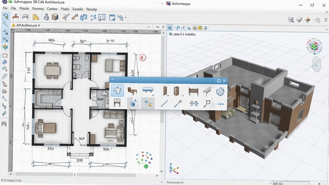Click the XYZ axis gizmo in 3D view

click(x=174, y=169)
